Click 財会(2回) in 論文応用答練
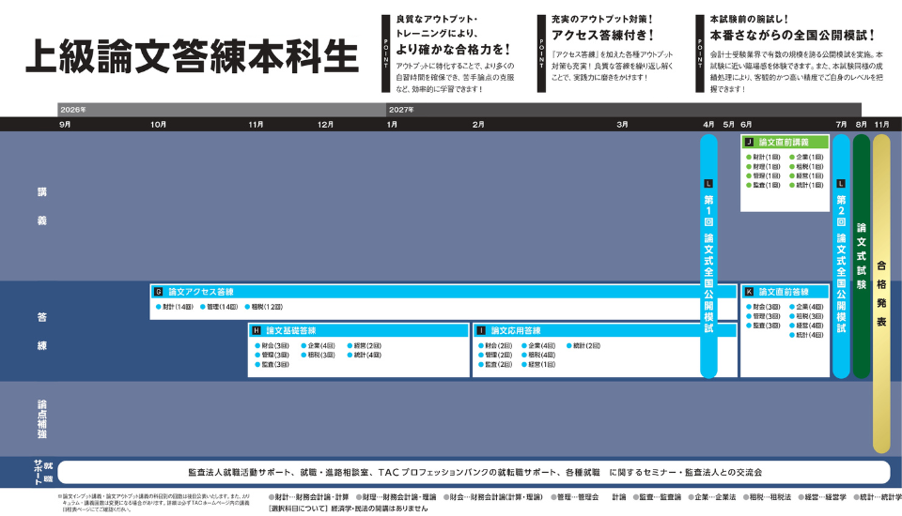This screenshot has width=902, height=516. point(495,346)
